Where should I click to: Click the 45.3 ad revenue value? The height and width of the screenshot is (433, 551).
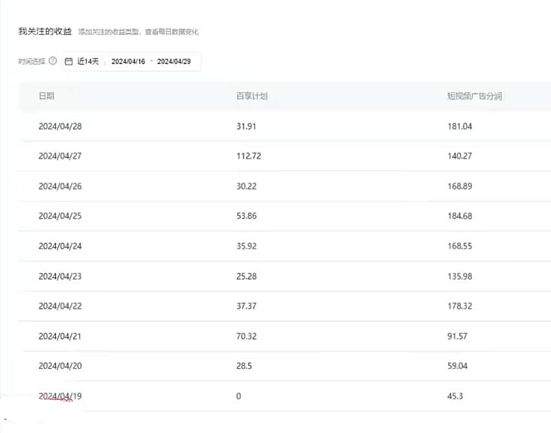coord(455,395)
